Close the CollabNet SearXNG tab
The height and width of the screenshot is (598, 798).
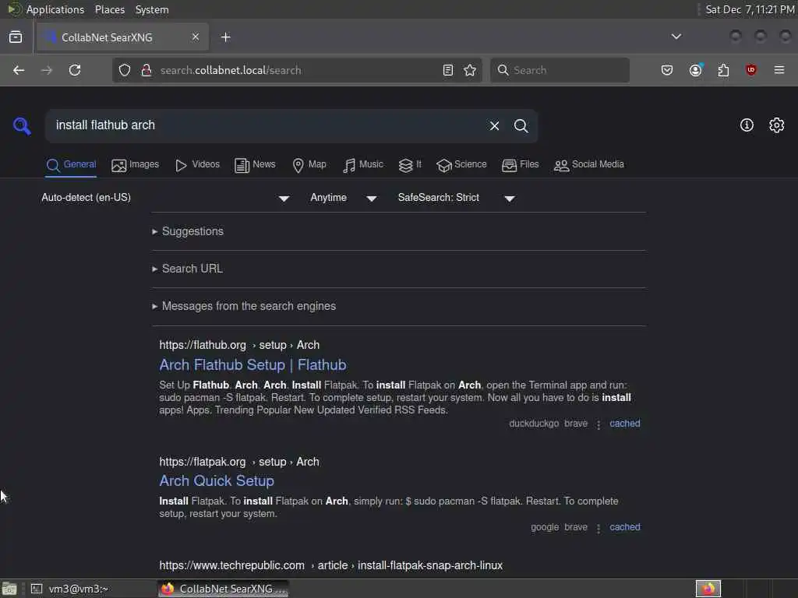pos(196,37)
